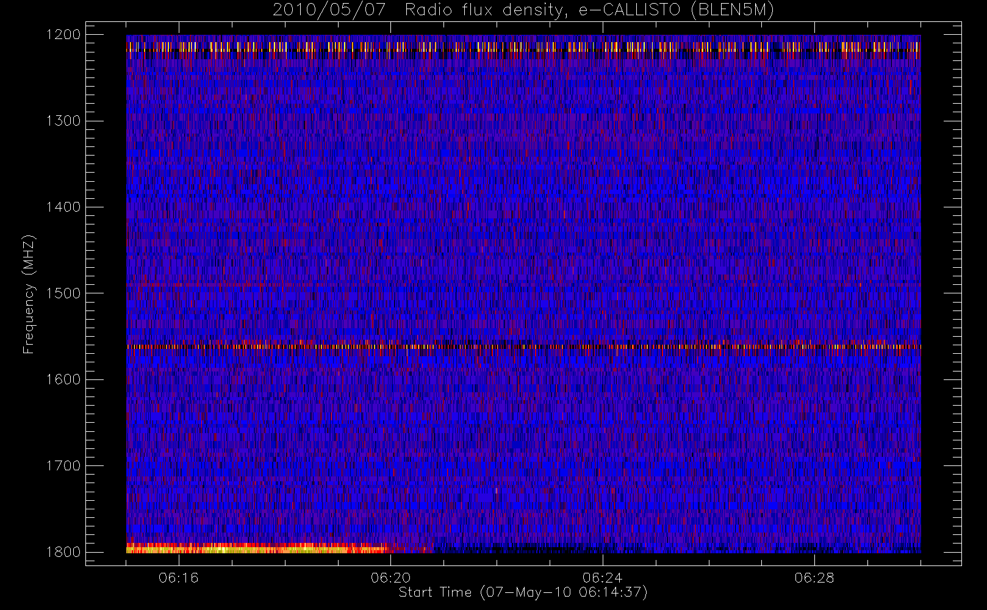Click the 06:24 time tick label
987x610 pixels.
tap(602, 578)
